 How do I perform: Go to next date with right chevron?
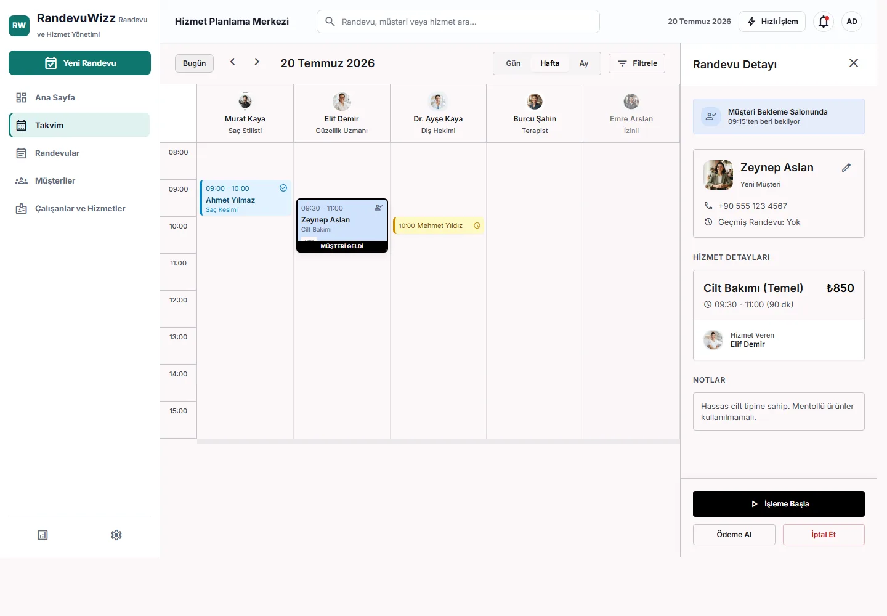(x=257, y=62)
